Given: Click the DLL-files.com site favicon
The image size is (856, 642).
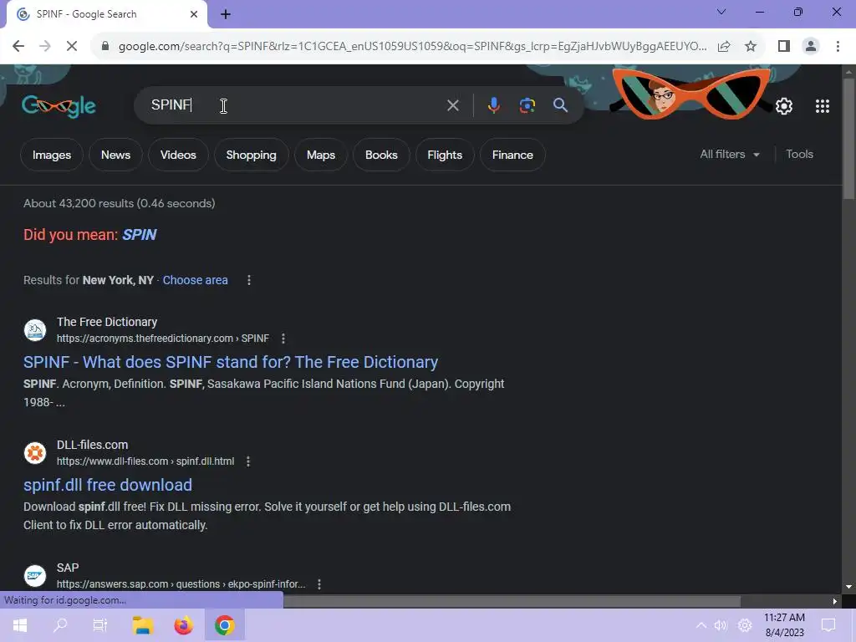Looking at the screenshot, I should [x=35, y=452].
